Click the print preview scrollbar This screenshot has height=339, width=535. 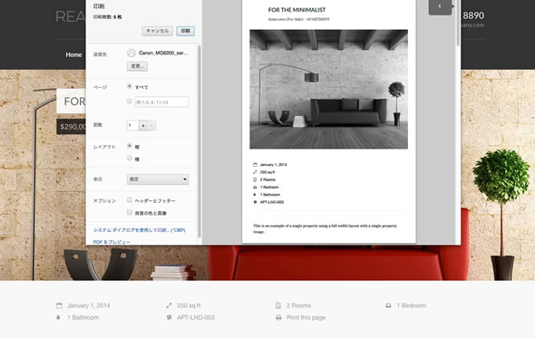point(458,22)
